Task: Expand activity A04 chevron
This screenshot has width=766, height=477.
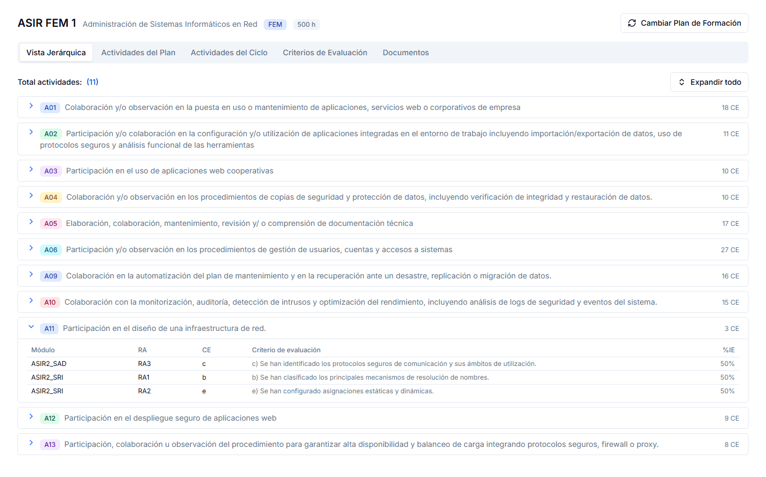Action: coord(31,195)
